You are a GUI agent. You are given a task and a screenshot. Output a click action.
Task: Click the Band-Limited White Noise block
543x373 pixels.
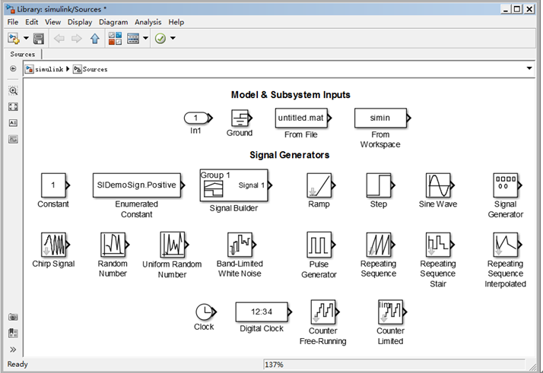[240, 245]
